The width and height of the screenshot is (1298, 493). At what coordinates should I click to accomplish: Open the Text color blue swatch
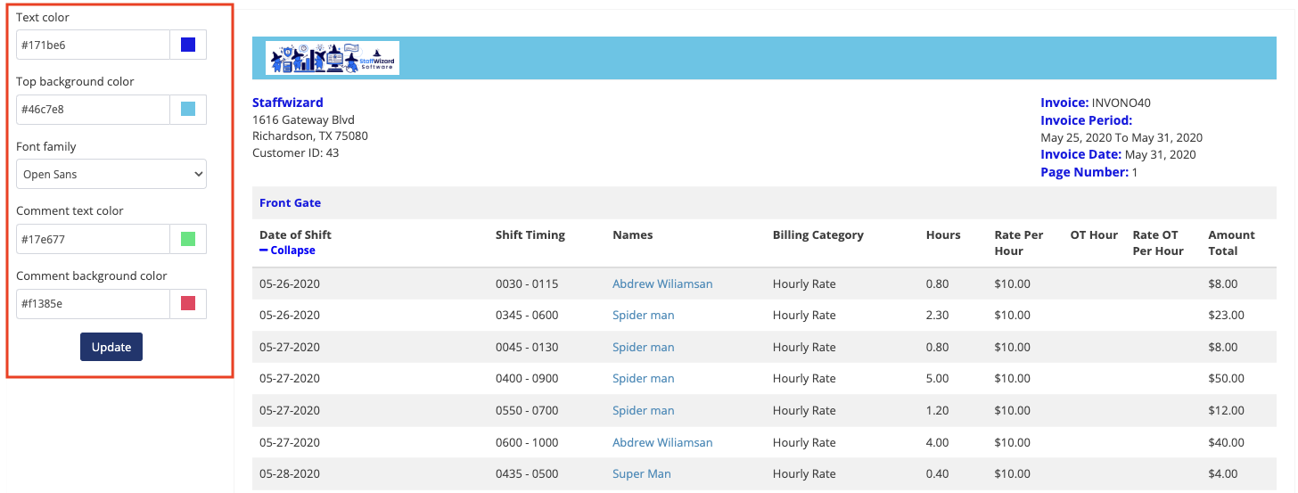(188, 45)
